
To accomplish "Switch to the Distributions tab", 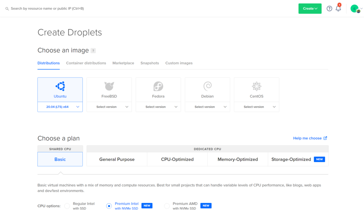I will [48, 63].
